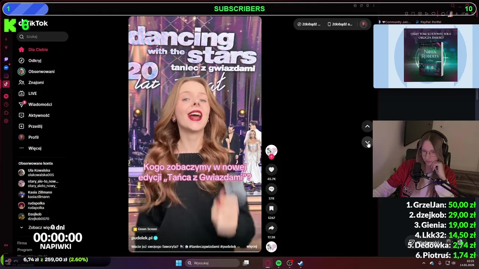Go to Obserwowani following feed
The image size is (479, 269).
coord(41,71)
